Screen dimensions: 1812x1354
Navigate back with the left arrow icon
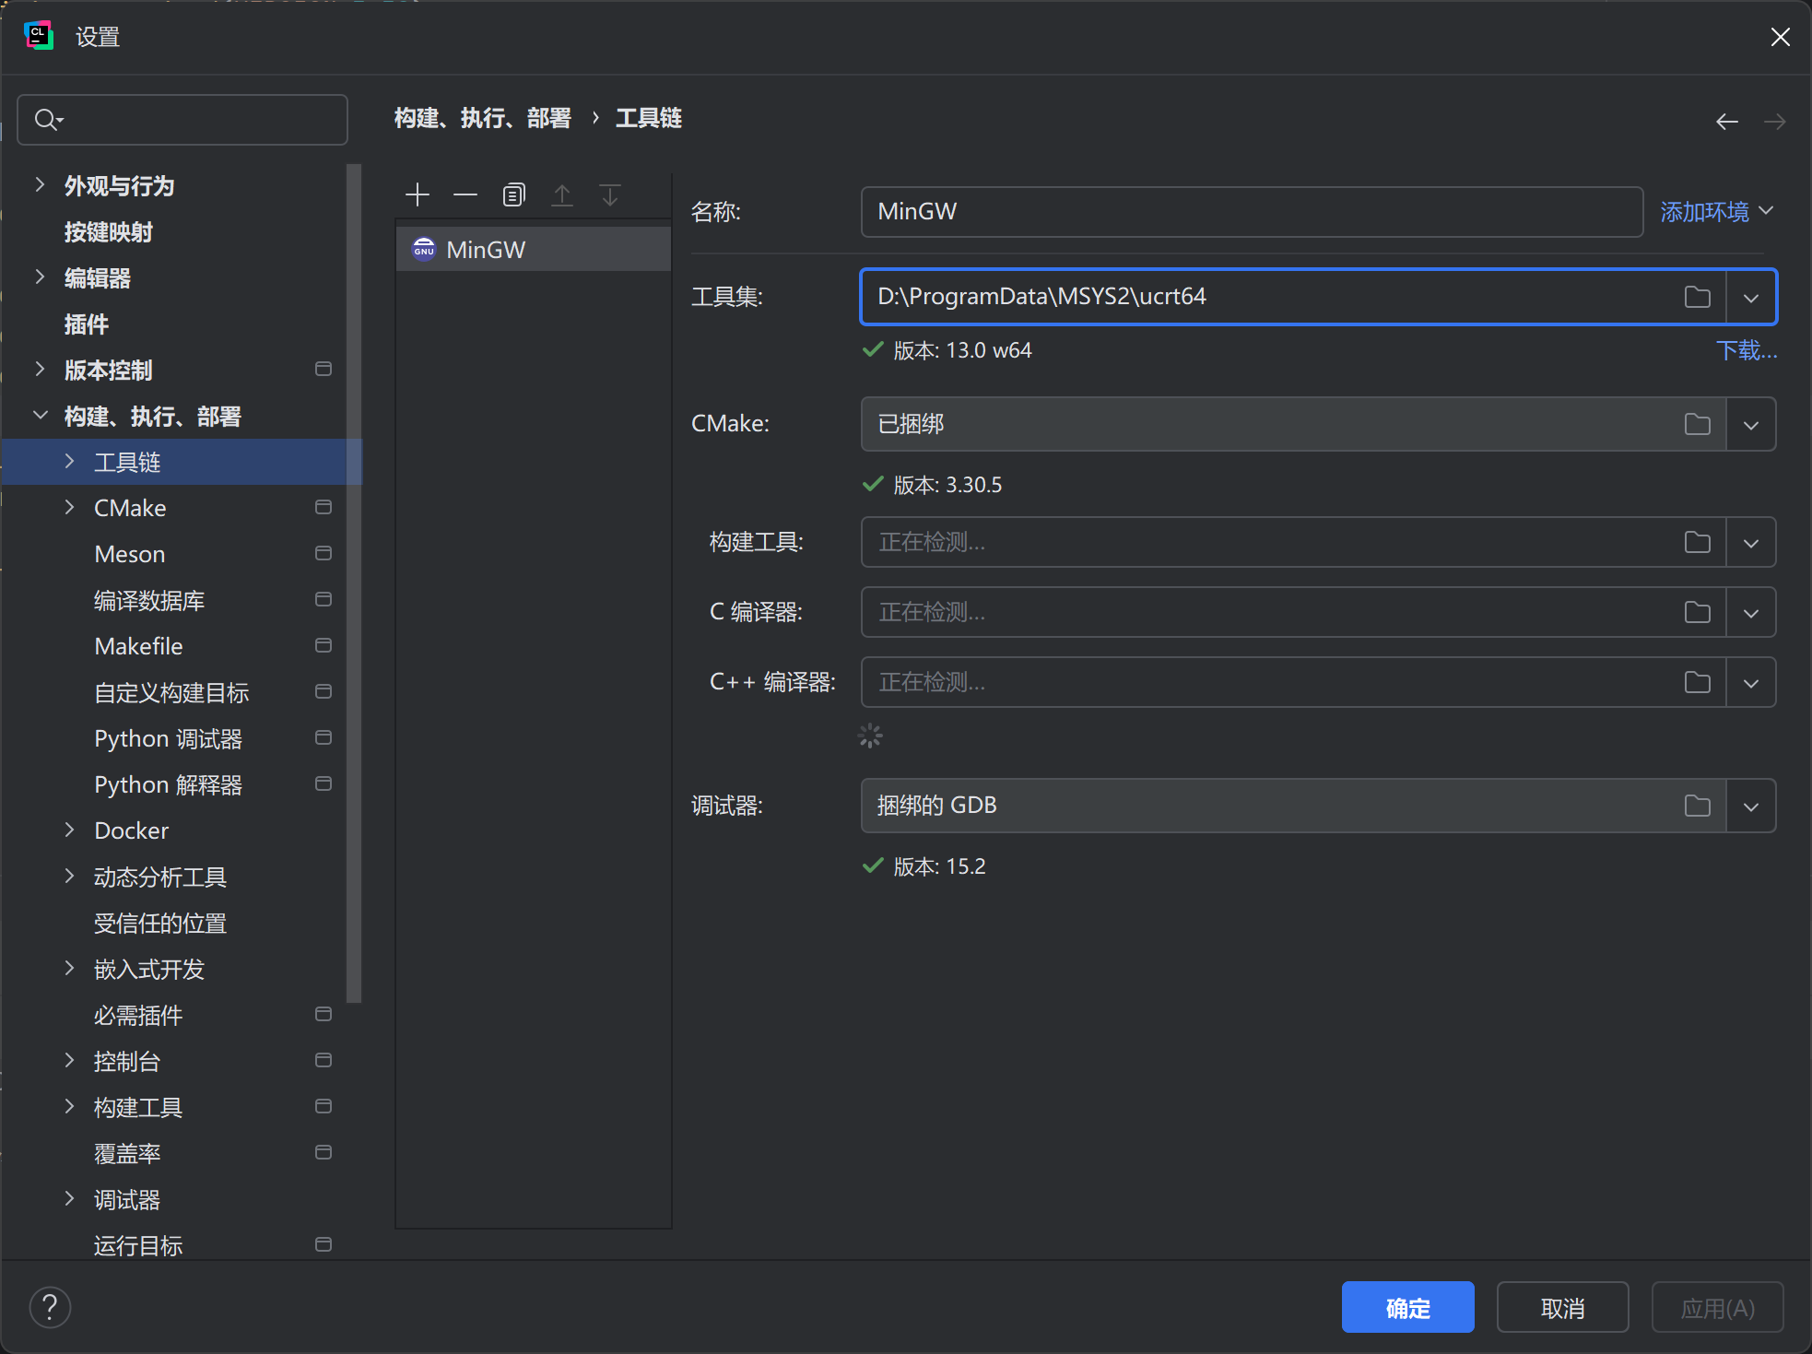pyautogui.click(x=1727, y=121)
